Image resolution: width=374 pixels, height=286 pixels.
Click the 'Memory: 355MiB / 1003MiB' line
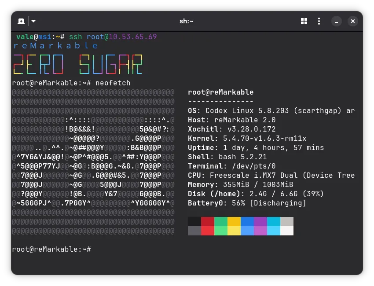240,185
